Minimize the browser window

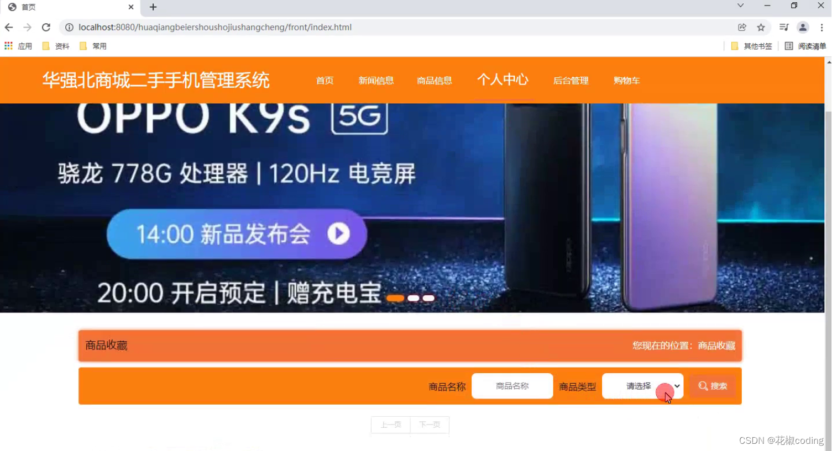click(x=767, y=6)
